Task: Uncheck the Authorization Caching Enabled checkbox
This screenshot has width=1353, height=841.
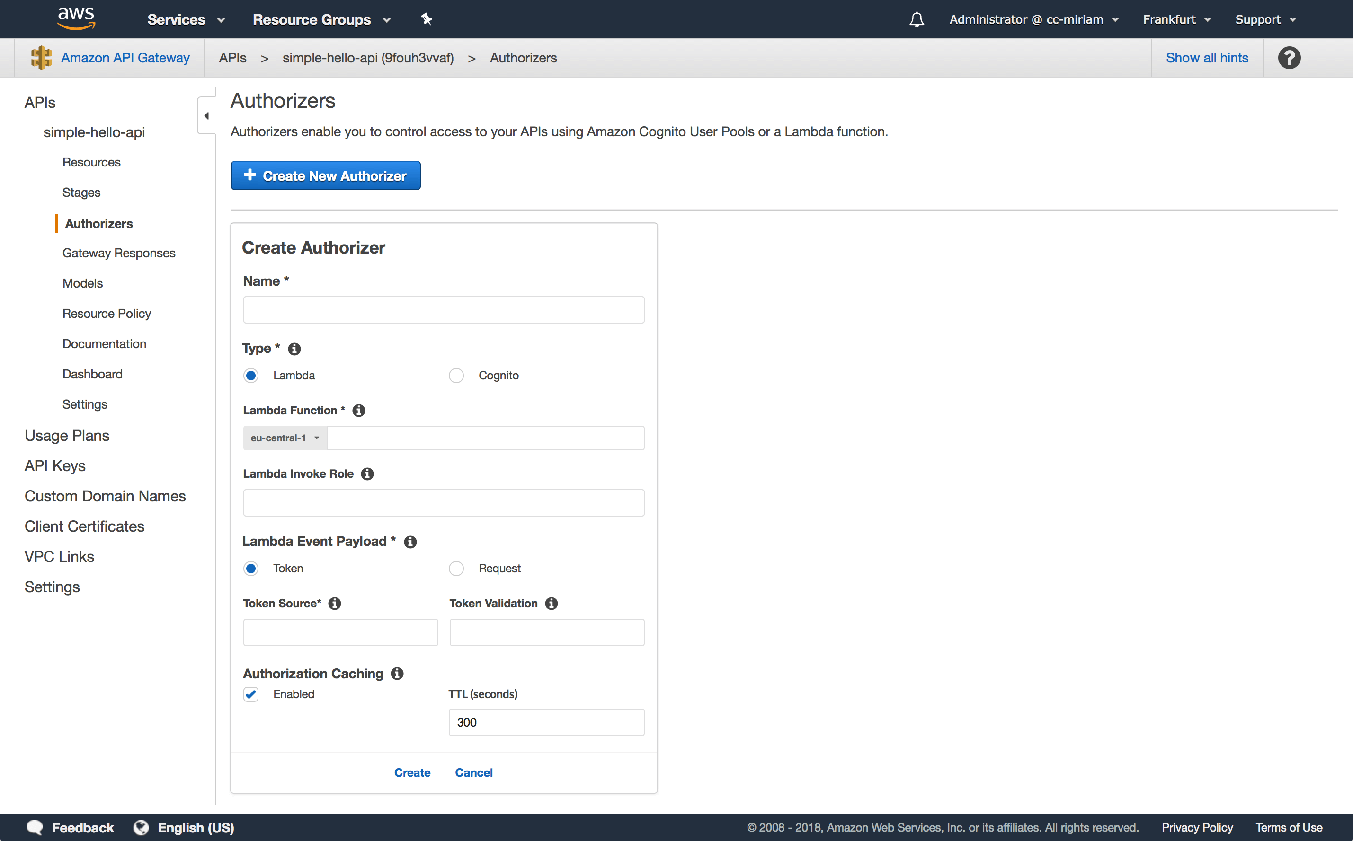Action: point(251,694)
